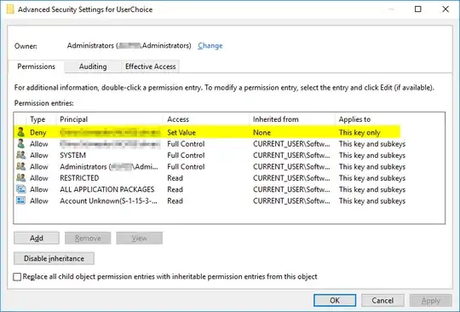This screenshot has width=460, height=312.
Task: Click 'This key only' in Deny row
Action: click(x=359, y=133)
